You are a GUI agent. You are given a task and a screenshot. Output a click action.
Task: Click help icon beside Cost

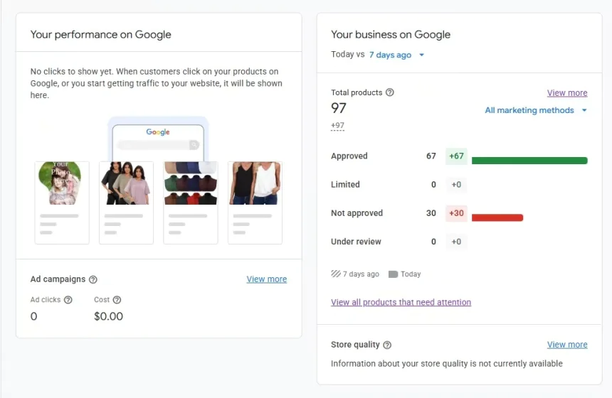coord(117,300)
